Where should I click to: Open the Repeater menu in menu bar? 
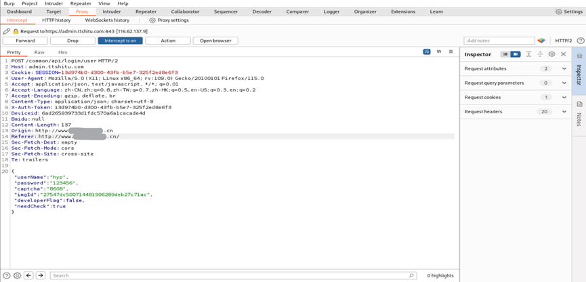coord(81,3)
